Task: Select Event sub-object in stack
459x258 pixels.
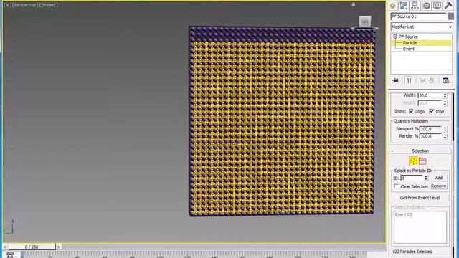Action: pyautogui.click(x=408, y=49)
